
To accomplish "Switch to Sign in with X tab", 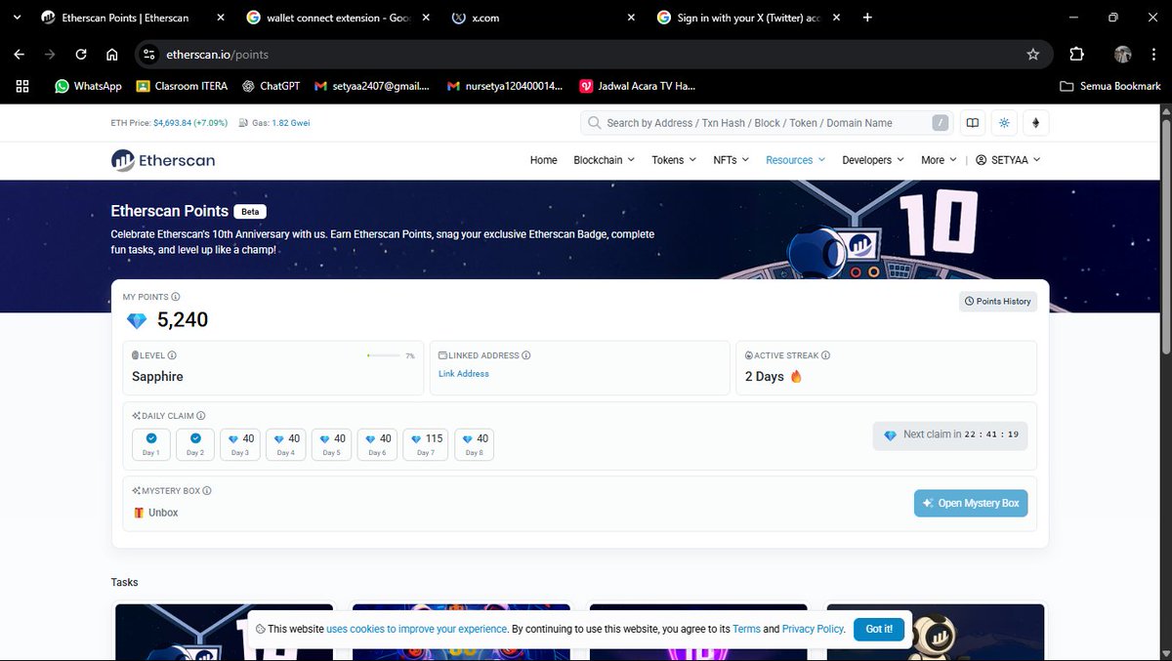I will pyautogui.click(x=747, y=18).
